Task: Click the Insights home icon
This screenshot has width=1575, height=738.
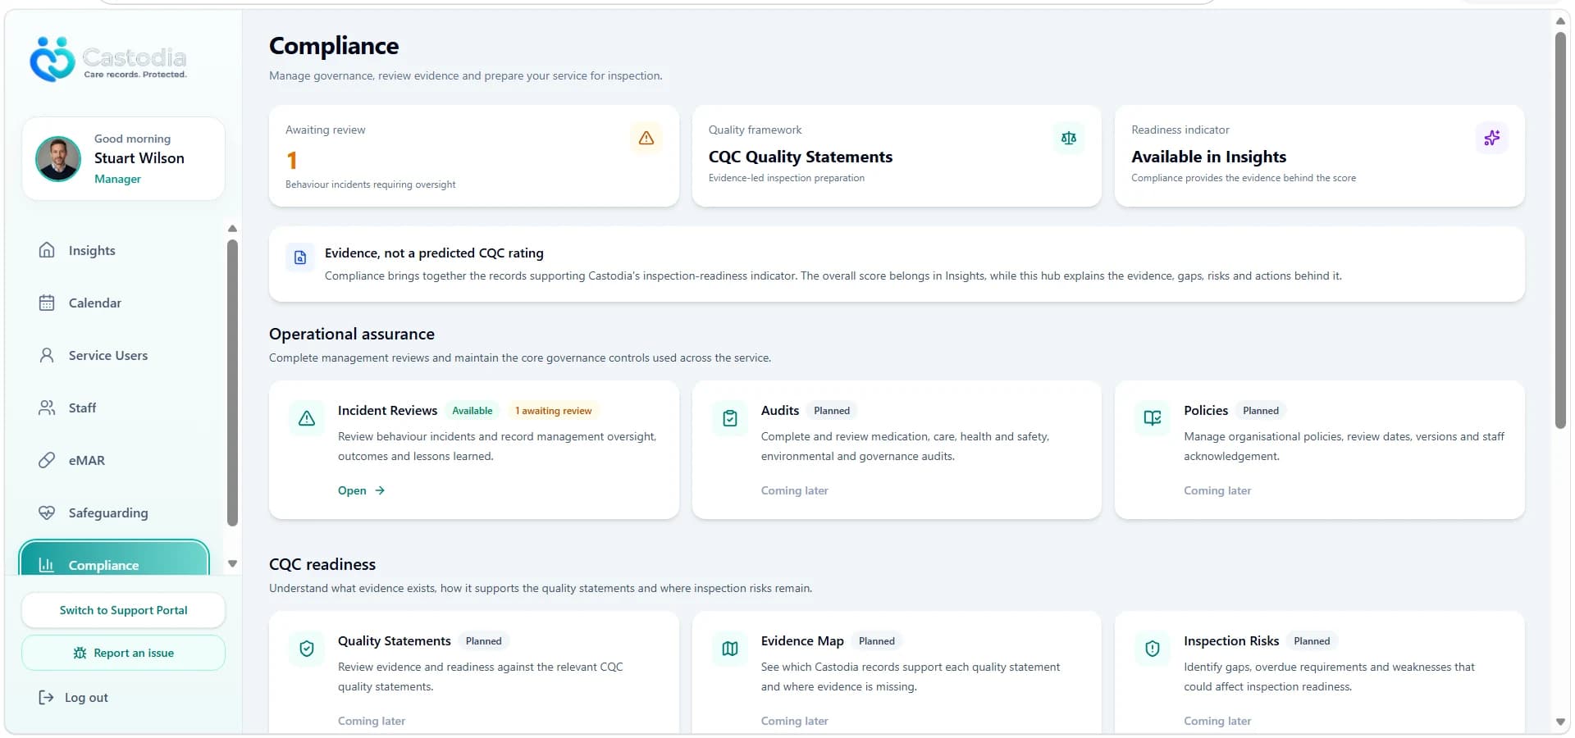Action: point(47,250)
